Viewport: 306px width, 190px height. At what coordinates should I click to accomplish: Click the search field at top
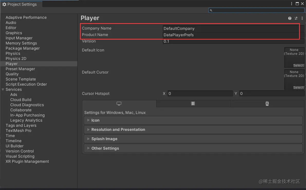click(x=256, y=10)
